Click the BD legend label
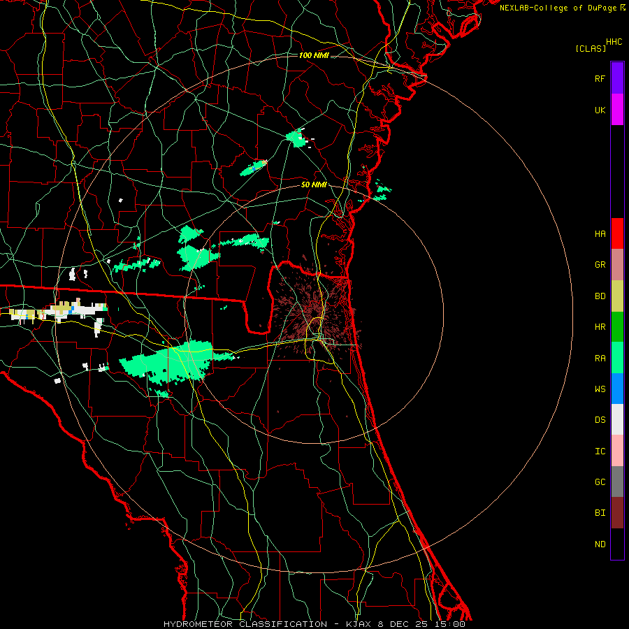This screenshot has width=629, height=629. point(600,296)
